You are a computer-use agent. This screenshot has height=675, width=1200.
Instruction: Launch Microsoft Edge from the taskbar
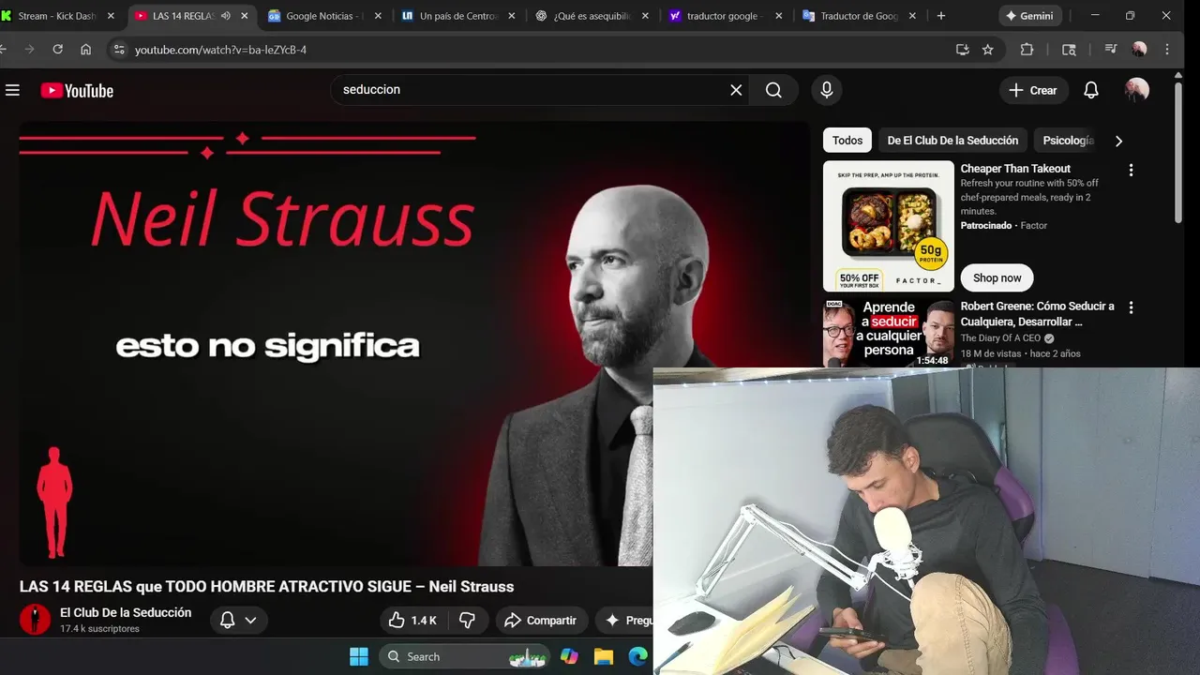[637, 656]
